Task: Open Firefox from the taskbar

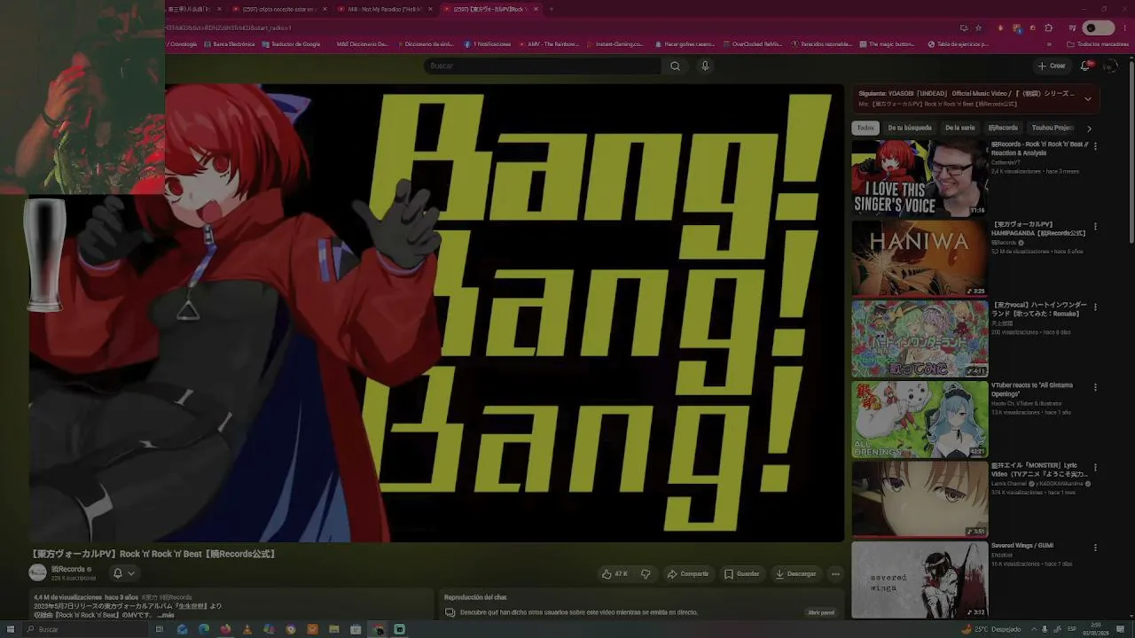Action: click(225, 629)
